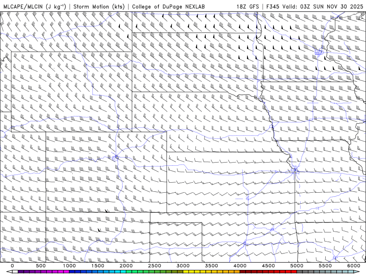
Task: Click the 4000 colorbar label
Action: 240,266
